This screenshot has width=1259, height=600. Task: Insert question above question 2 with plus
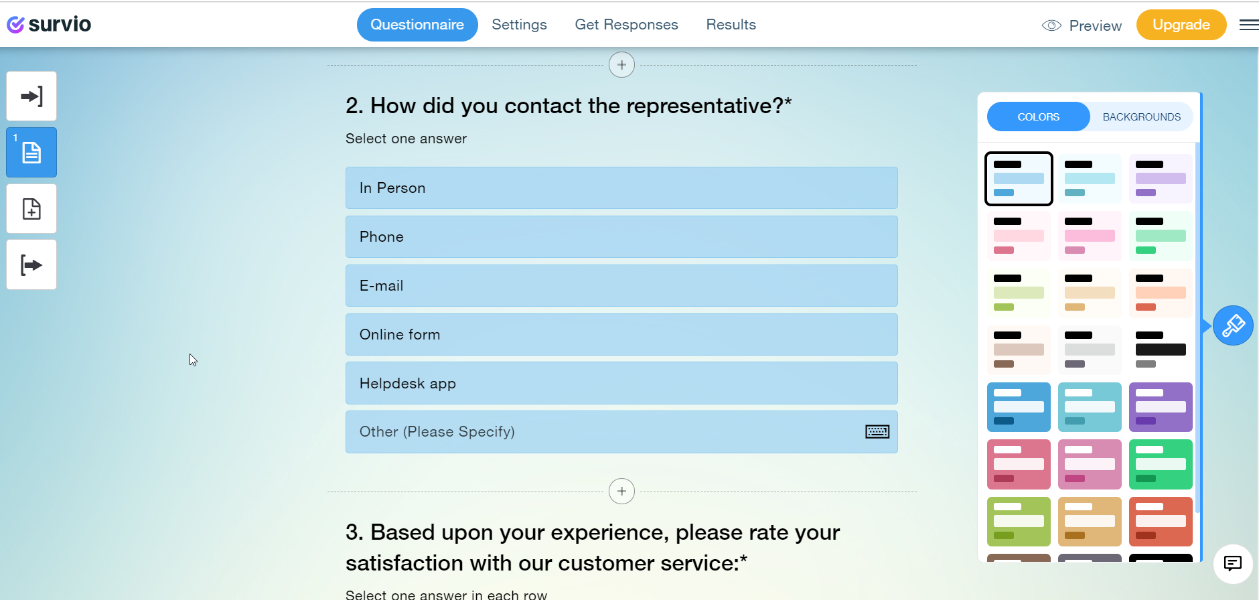pos(621,65)
